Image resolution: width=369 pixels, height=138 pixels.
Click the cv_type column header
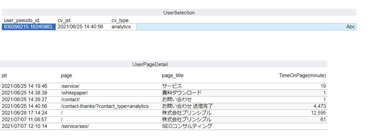[120, 20]
